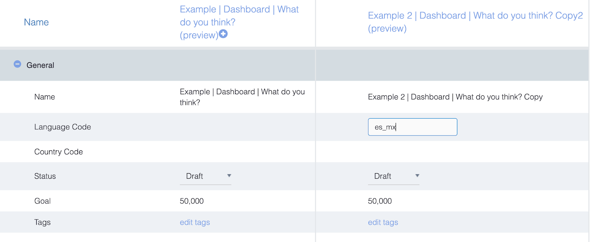Click the Goal row label
Viewport: 591px width, 242px height.
pos(42,201)
